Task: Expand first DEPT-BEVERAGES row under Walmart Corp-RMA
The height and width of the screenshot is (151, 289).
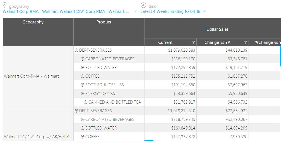Action: 76,50
